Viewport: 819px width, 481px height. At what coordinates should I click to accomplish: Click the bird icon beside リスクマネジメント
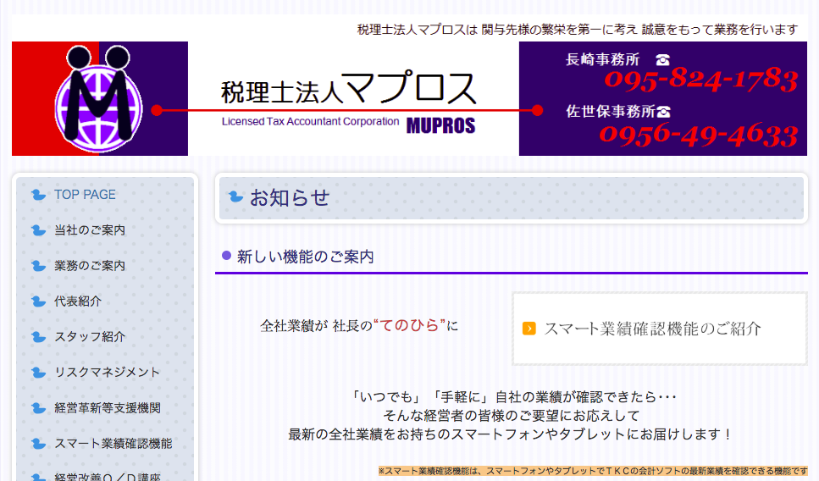[38, 373]
